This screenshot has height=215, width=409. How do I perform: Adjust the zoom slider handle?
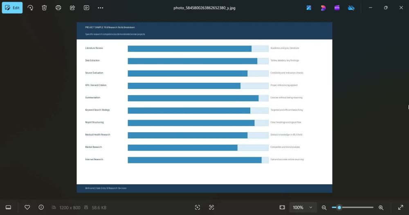(339, 208)
